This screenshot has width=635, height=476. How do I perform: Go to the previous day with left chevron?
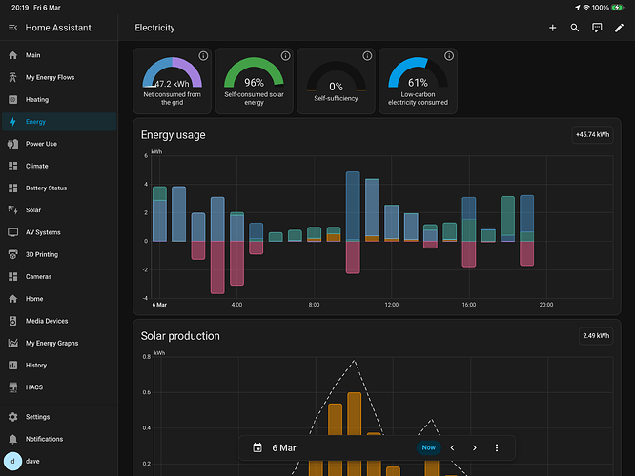pyautogui.click(x=452, y=447)
